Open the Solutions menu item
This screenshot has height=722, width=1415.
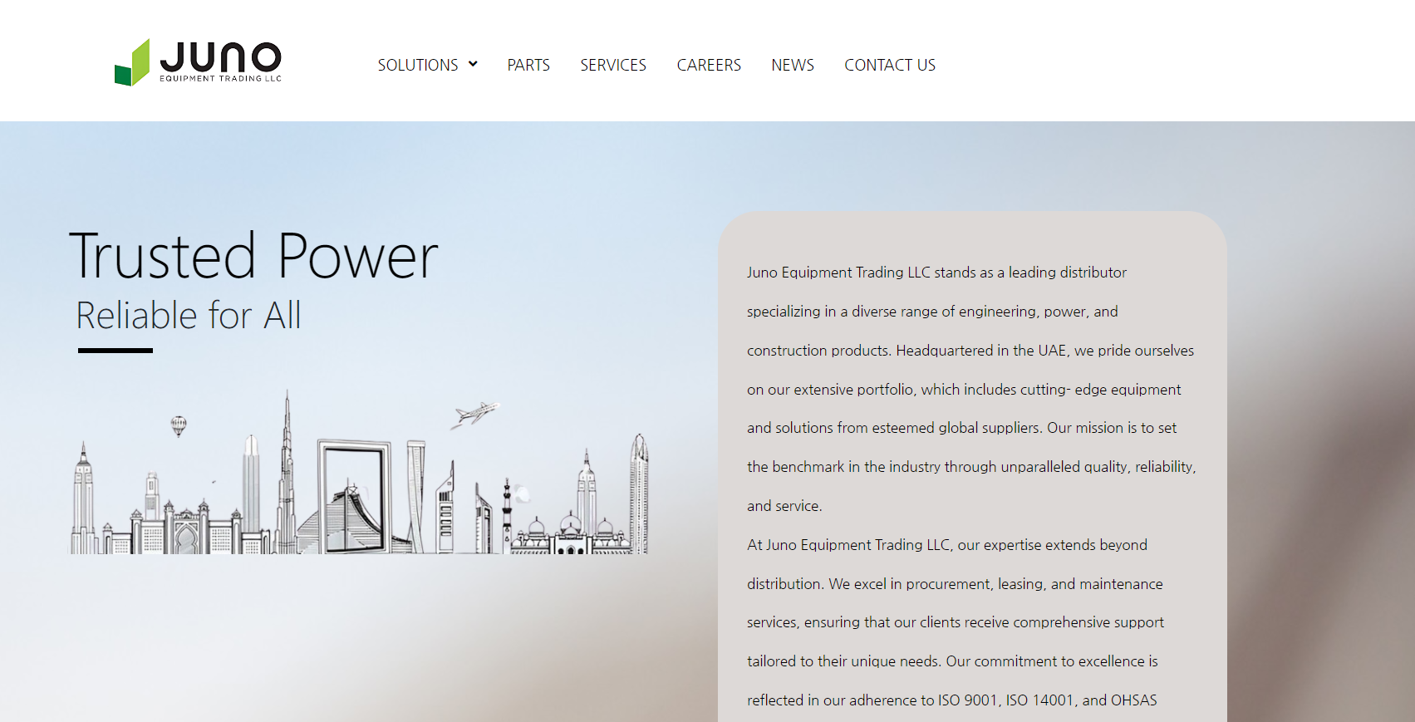pyautogui.click(x=418, y=65)
